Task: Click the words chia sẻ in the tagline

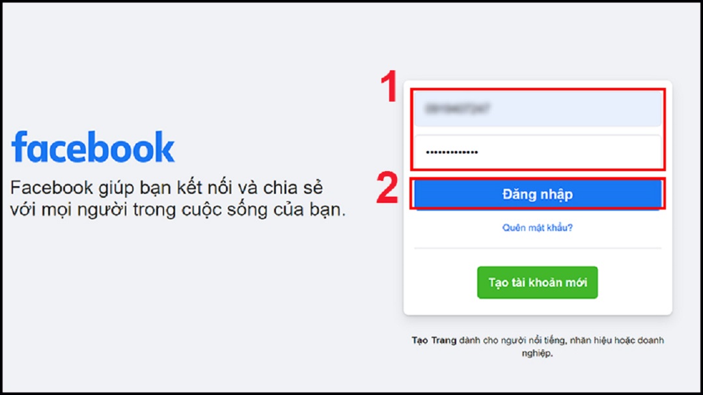Action: point(293,188)
